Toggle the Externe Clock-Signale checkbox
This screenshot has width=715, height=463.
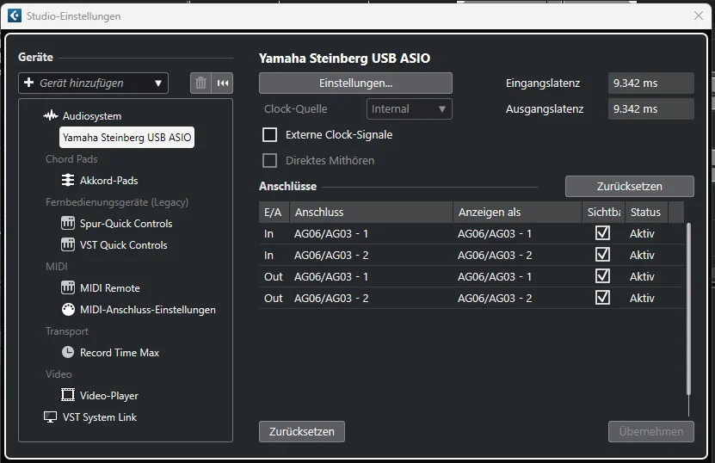(x=270, y=134)
